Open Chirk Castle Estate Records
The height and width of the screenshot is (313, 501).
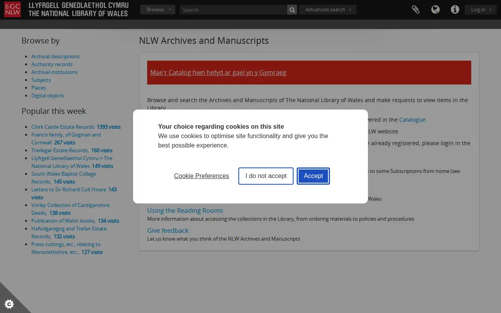76,127
